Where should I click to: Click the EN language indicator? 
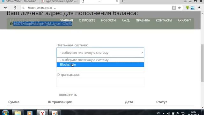[158, 113]
